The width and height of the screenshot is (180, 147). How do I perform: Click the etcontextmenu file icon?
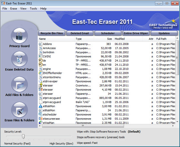point(40,77)
